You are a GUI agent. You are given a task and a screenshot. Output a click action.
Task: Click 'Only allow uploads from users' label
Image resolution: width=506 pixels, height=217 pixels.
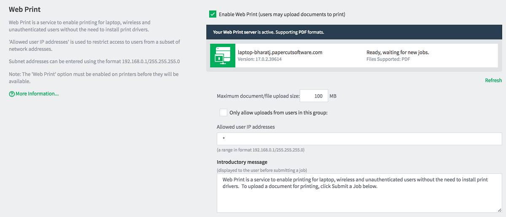(x=278, y=113)
